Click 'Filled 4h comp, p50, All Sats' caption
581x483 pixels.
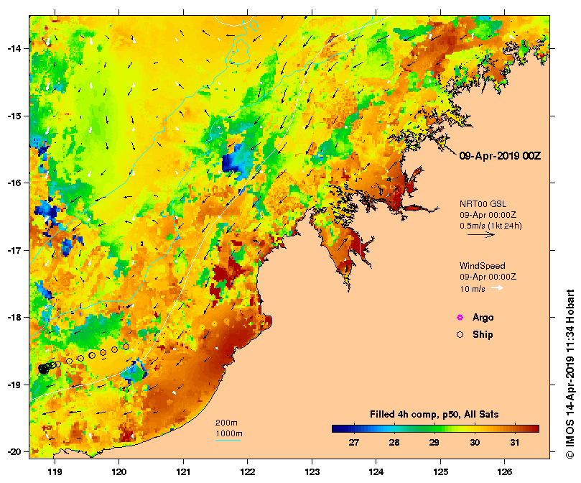pos(434,415)
